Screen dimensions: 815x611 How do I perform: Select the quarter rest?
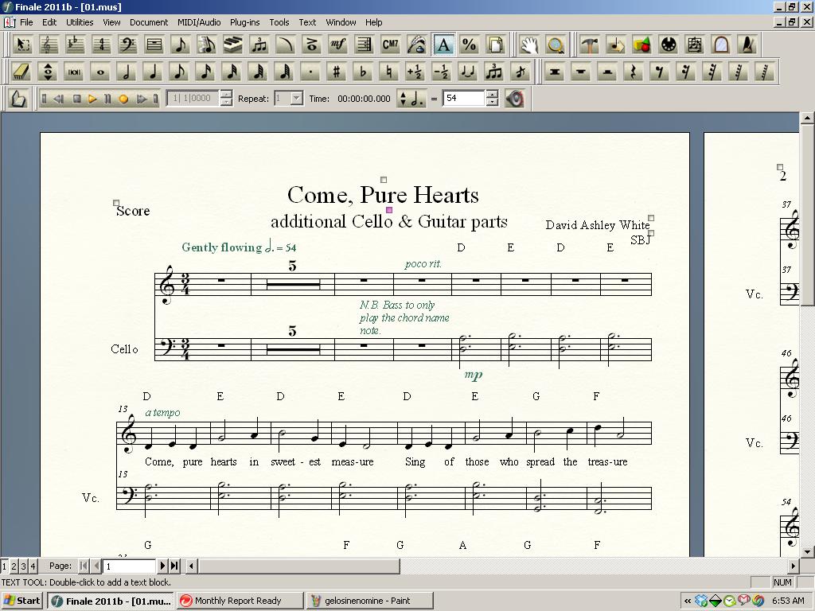point(633,72)
